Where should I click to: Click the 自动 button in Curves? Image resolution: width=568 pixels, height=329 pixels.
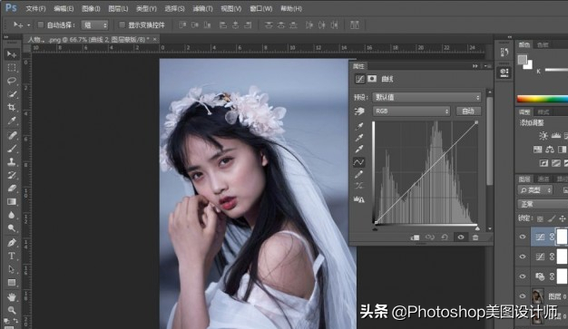click(468, 111)
